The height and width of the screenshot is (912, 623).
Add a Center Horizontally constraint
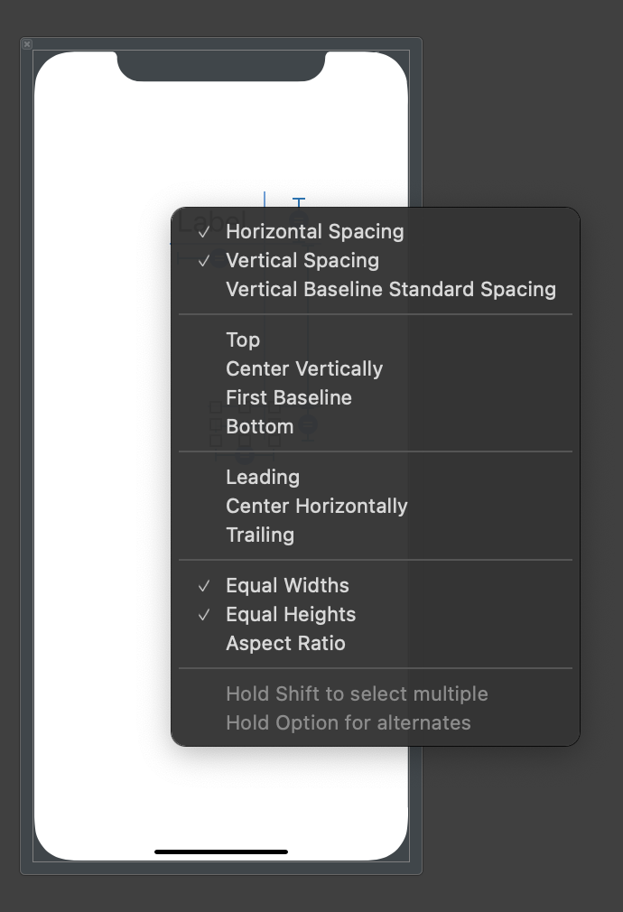[317, 506]
